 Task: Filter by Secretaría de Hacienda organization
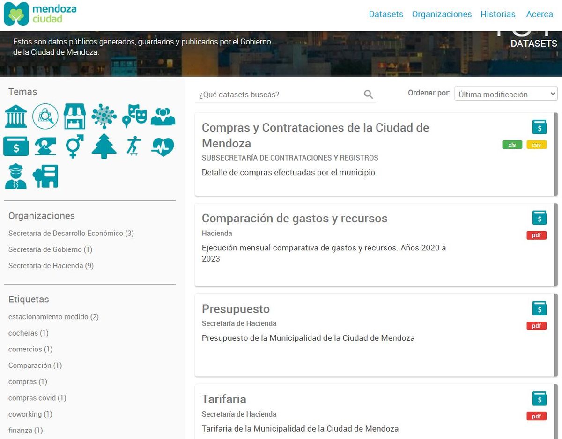pyautogui.click(x=51, y=266)
